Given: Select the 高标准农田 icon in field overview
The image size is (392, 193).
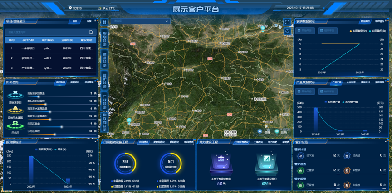Looking at the screenshot, I should tap(15, 96).
